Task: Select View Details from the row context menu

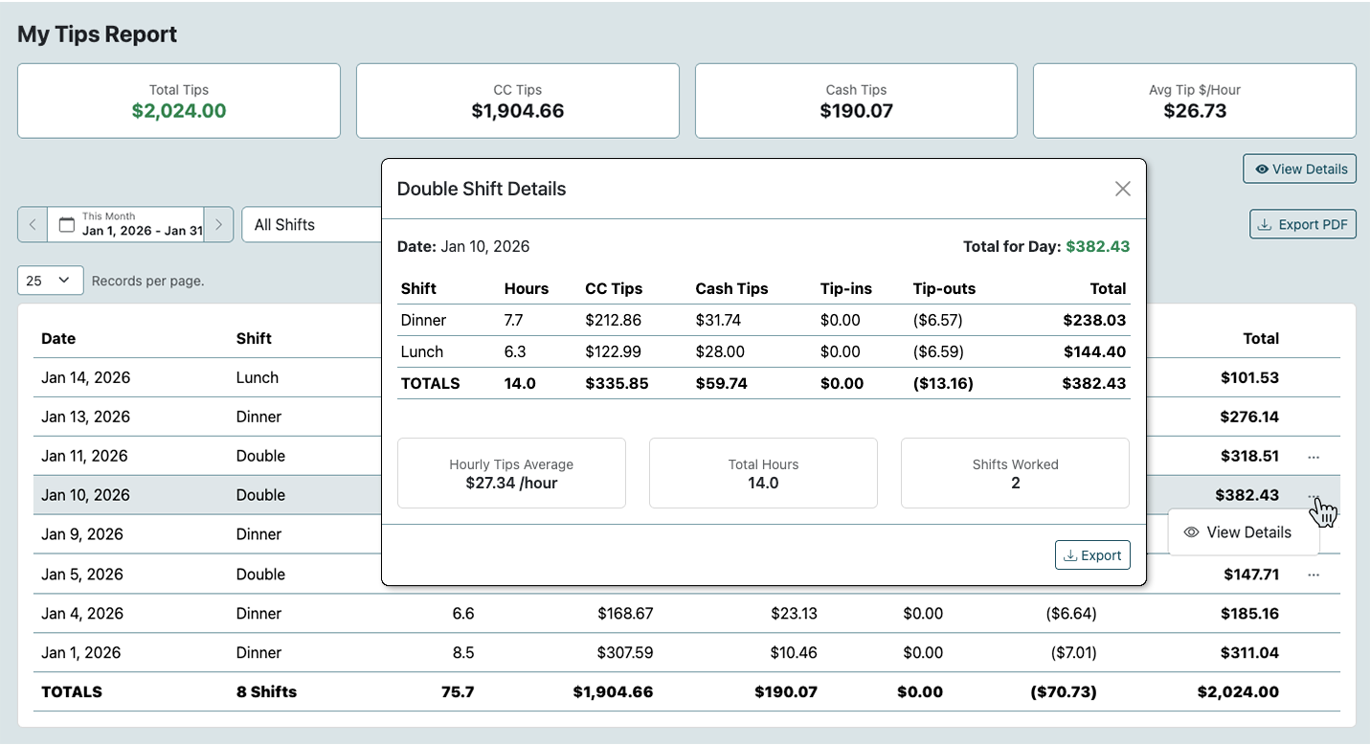Action: point(1244,531)
